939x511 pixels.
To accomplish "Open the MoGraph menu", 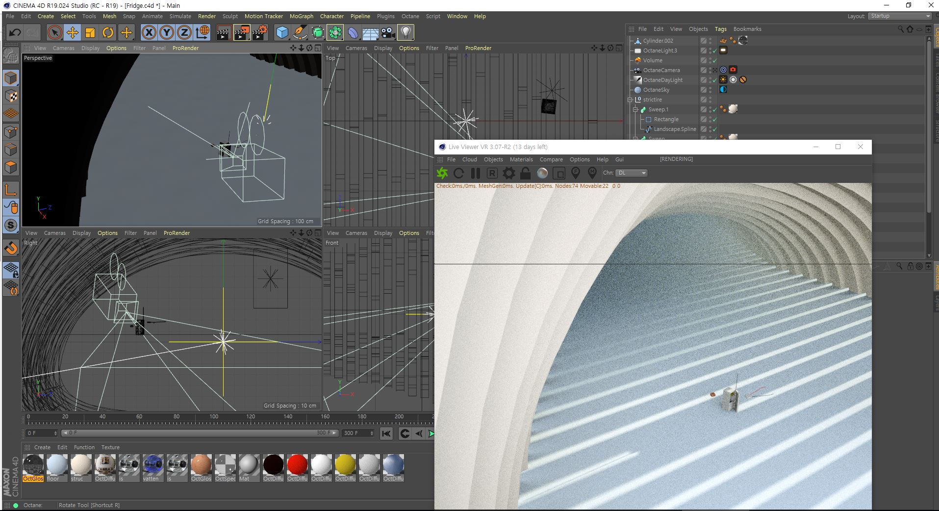I will [x=301, y=16].
